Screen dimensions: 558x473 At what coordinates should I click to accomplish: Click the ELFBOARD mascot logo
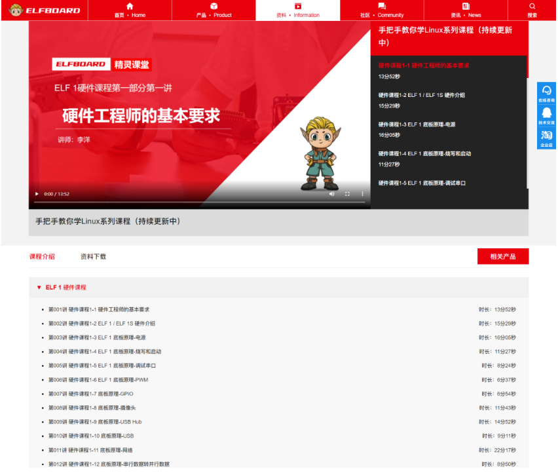[x=16, y=10]
